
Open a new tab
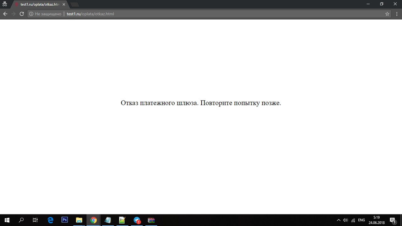click(x=74, y=4)
